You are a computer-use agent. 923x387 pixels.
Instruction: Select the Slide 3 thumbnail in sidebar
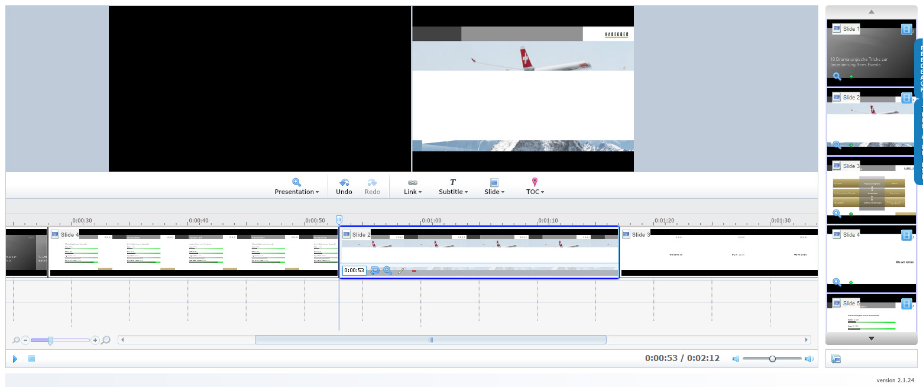click(x=871, y=191)
